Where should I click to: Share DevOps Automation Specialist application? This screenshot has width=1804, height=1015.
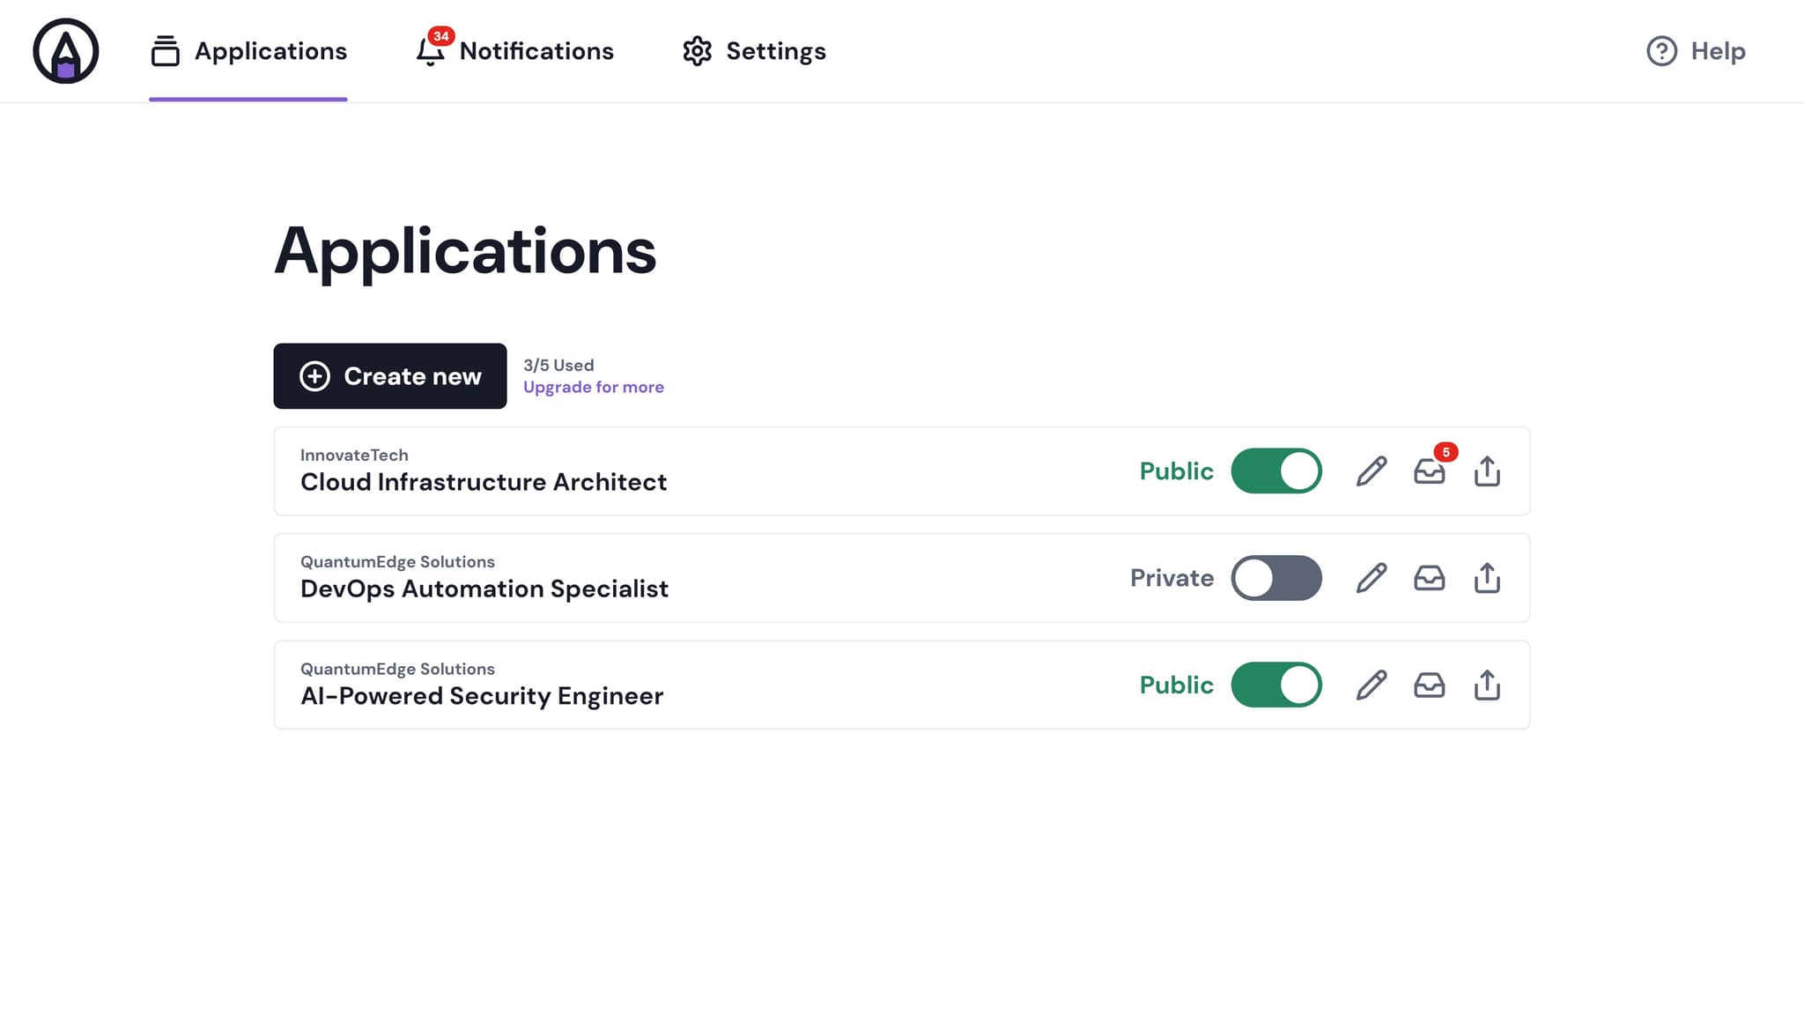point(1487,578)
